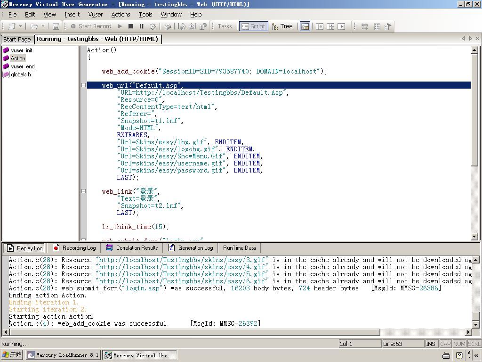Click the Start Page tab
The width and height of the screenshot is (482, 362).
point(17,40)
